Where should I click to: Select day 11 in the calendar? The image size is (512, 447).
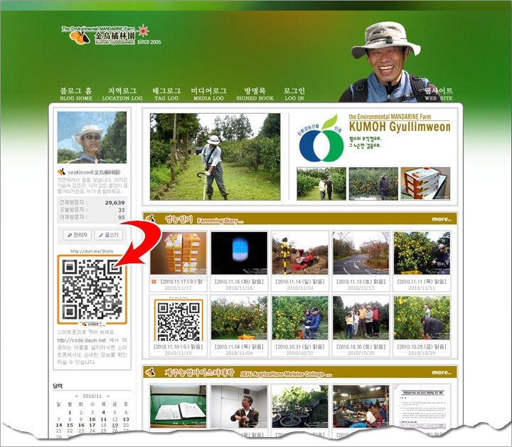point(104,419)
